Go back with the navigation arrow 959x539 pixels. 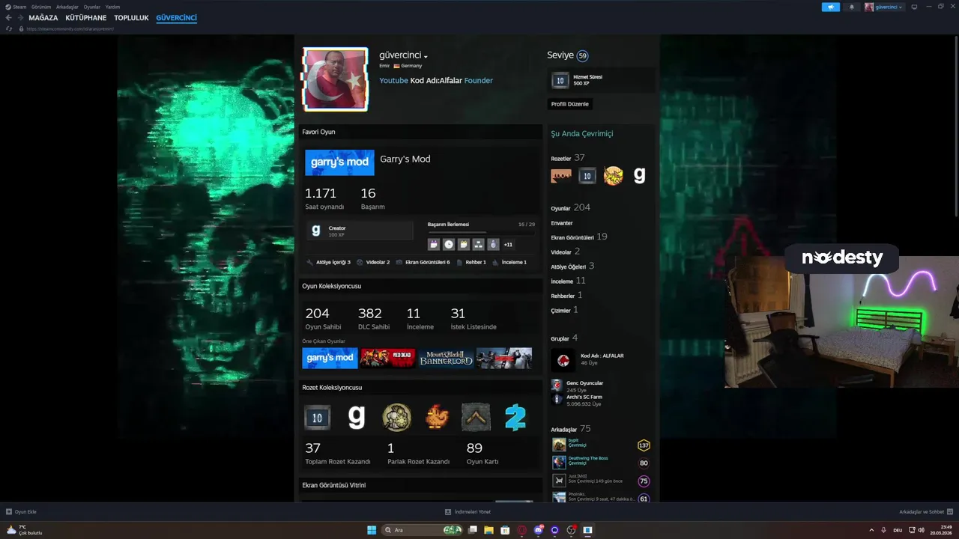point(9,18)
